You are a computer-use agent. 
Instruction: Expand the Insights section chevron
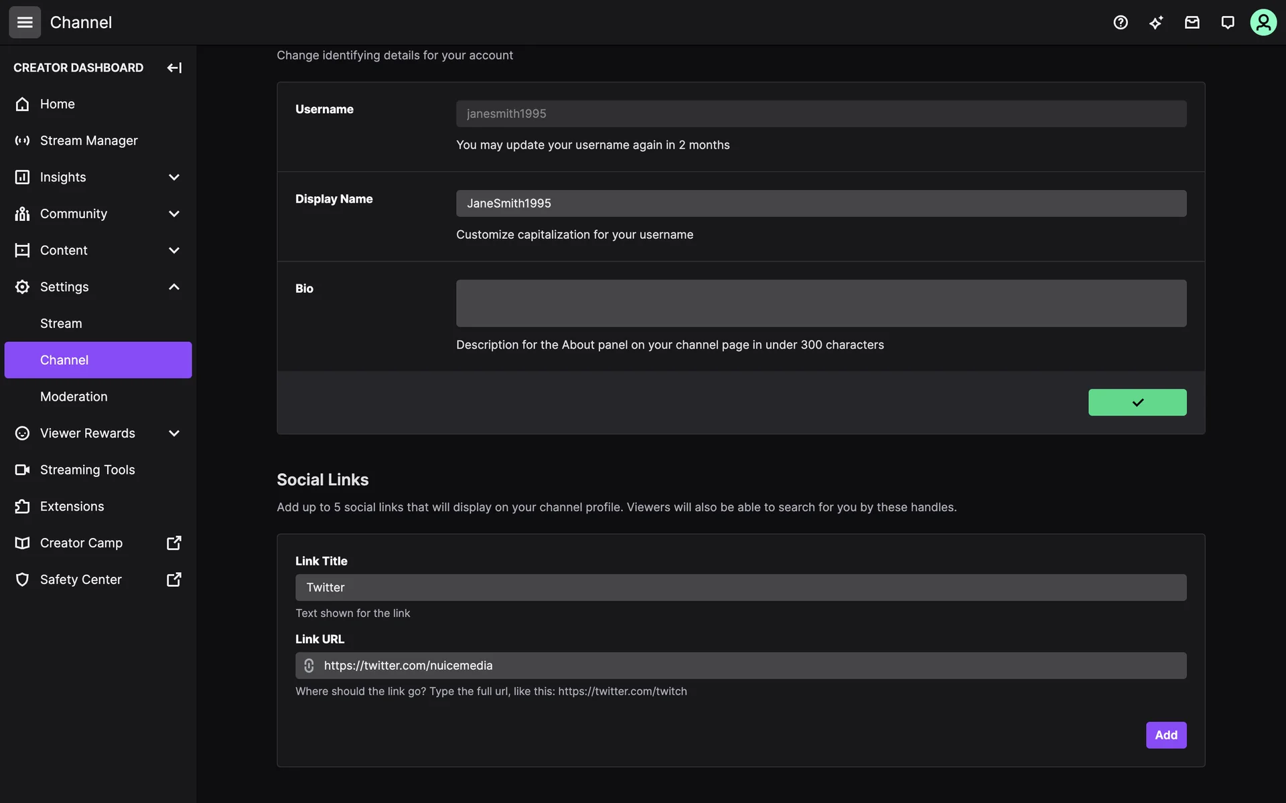point(174,177)
